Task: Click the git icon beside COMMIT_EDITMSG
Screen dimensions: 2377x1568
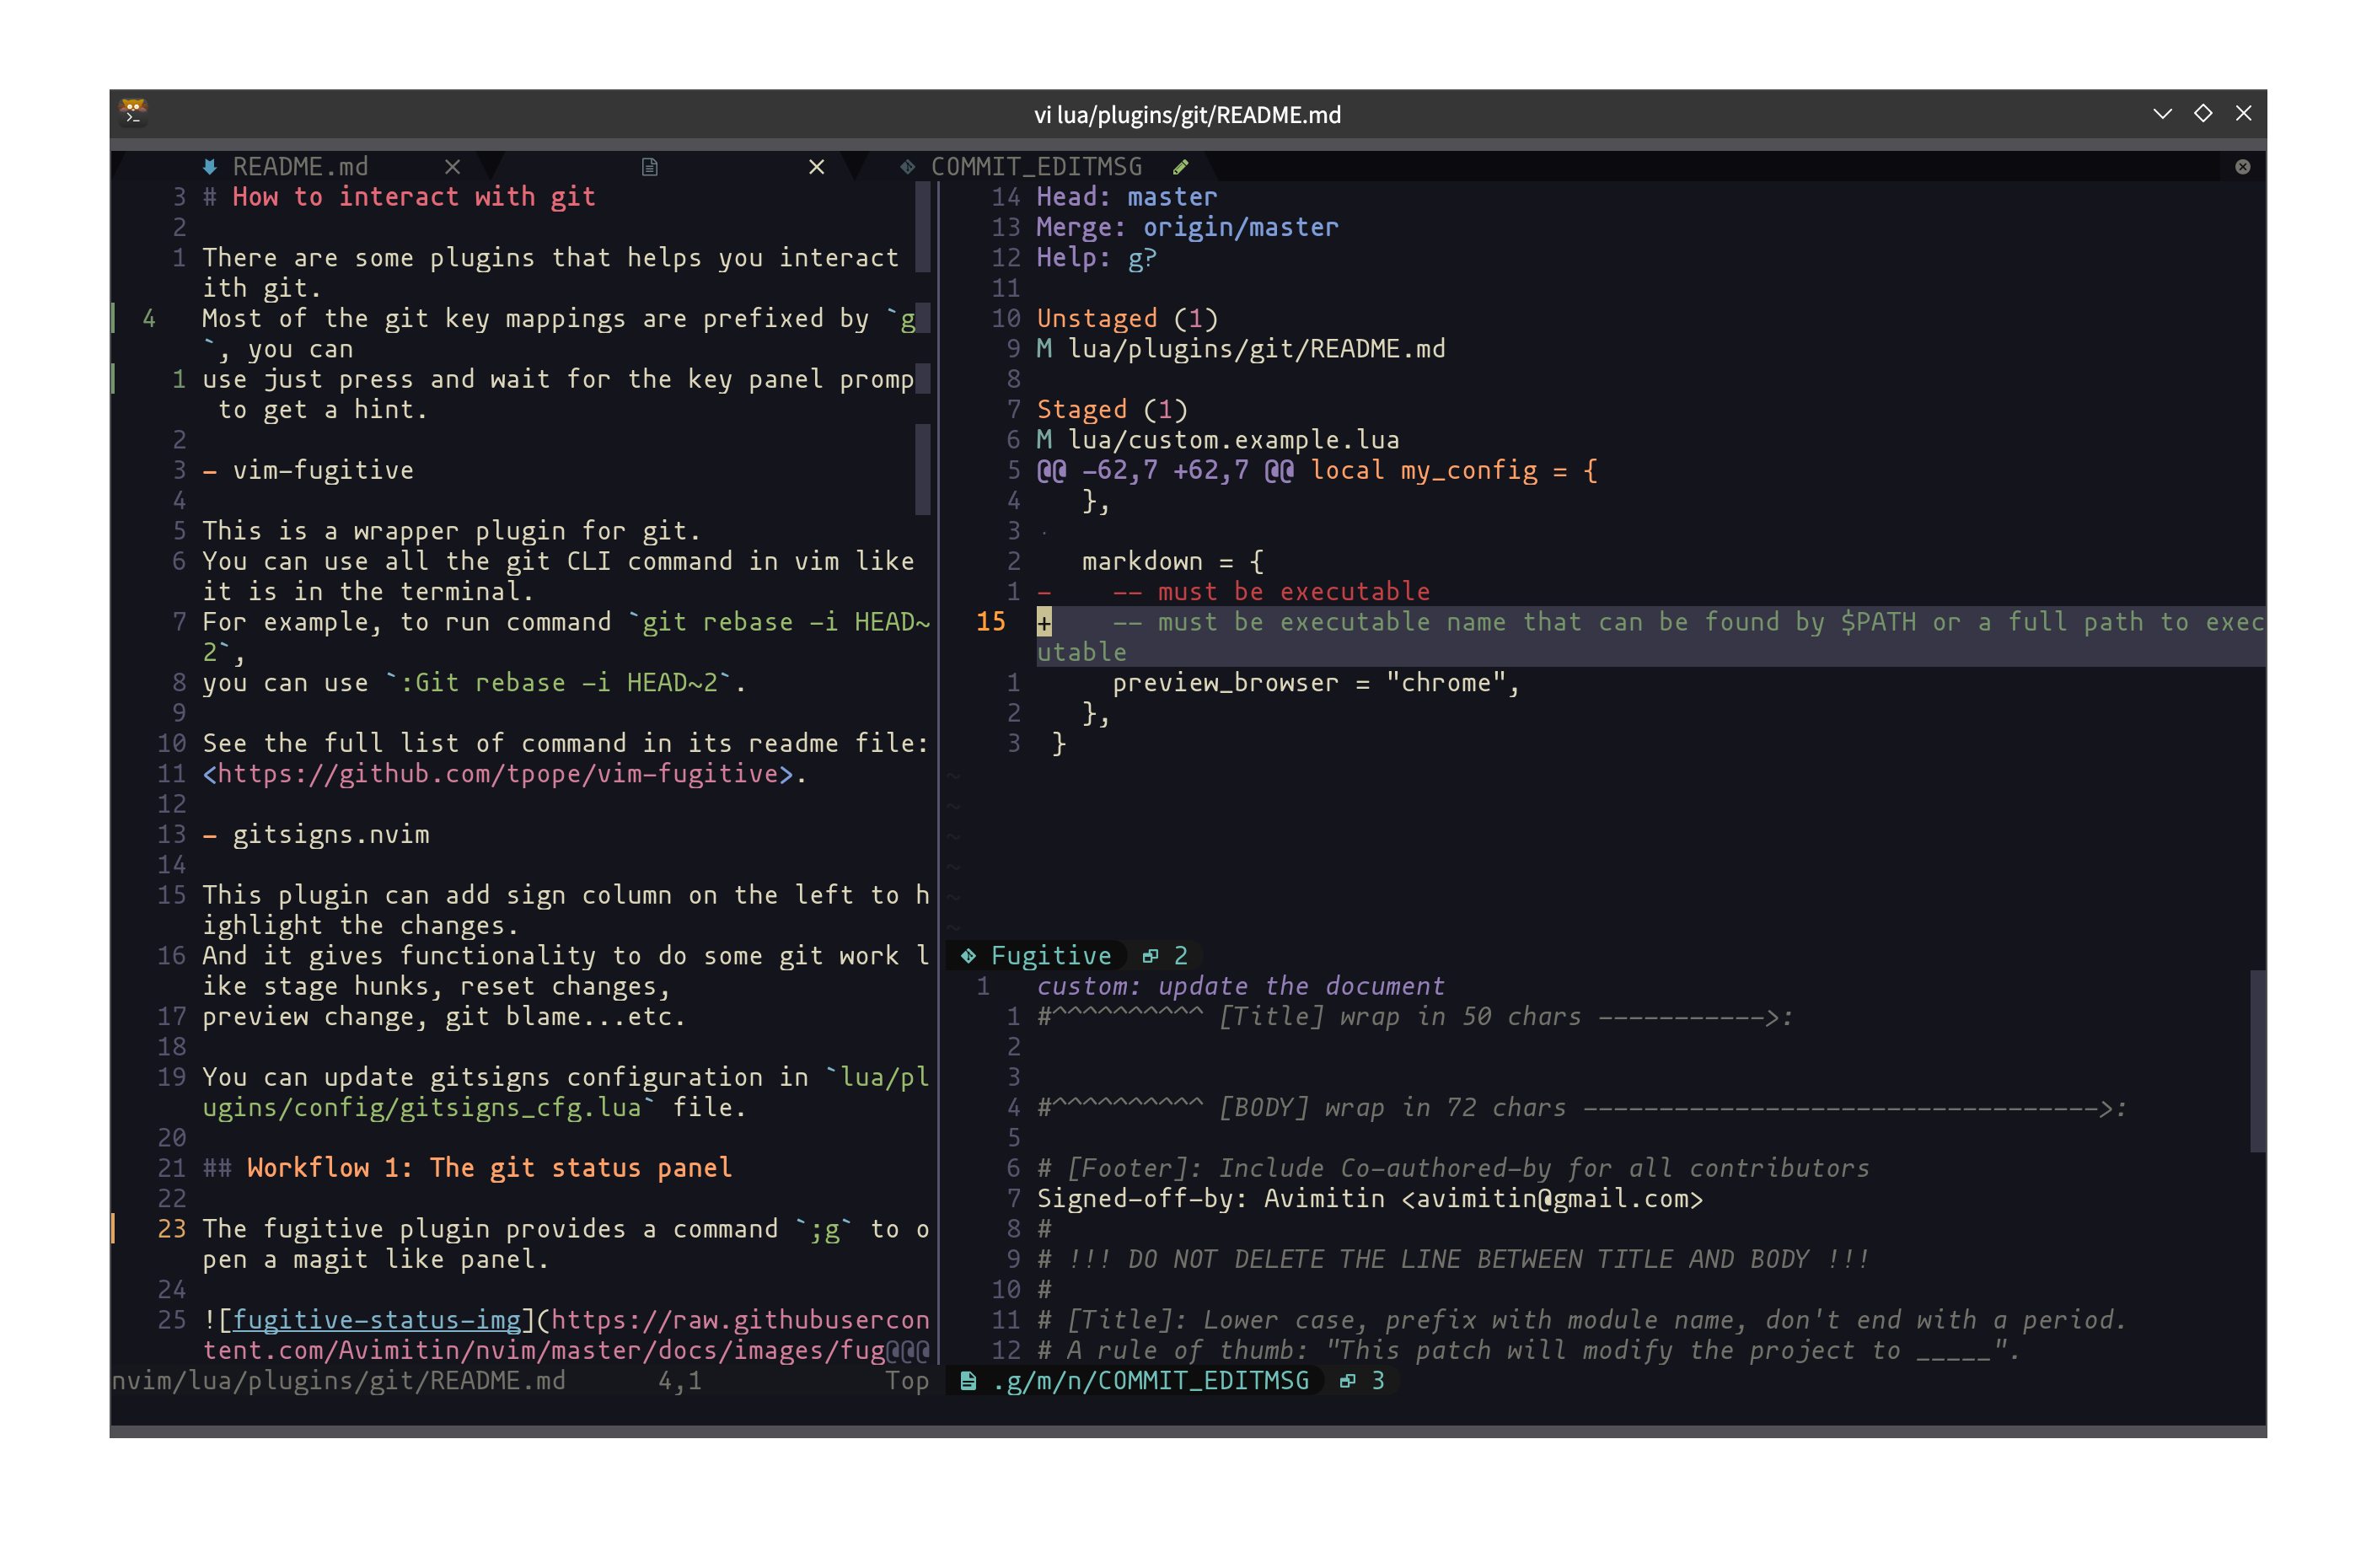Action: pyautogui.click(x=908, y=166)
